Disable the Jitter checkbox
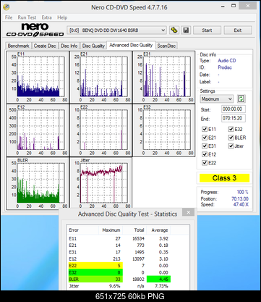The image size is (261, 302). [231, 146]
